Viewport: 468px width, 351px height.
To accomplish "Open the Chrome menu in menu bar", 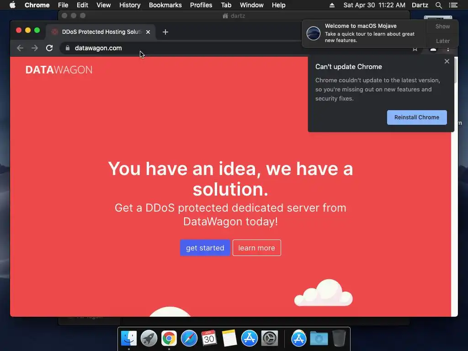I will click(x=37, y=5).
